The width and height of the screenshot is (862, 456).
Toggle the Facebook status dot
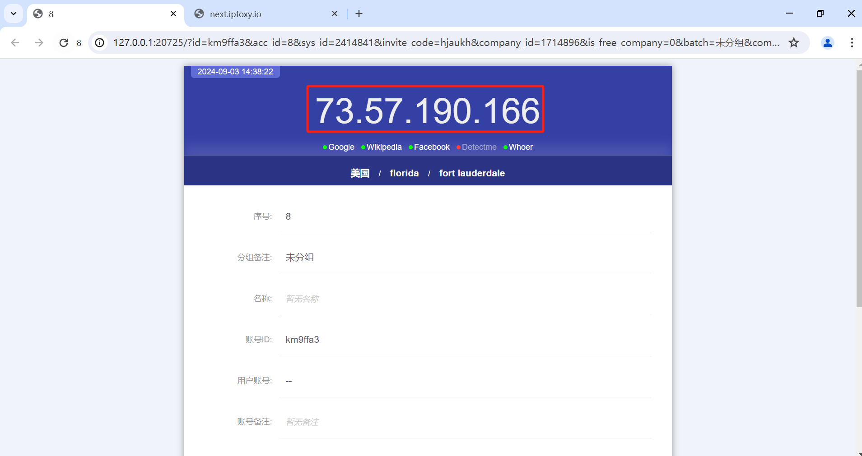click(x=410, y=147)
